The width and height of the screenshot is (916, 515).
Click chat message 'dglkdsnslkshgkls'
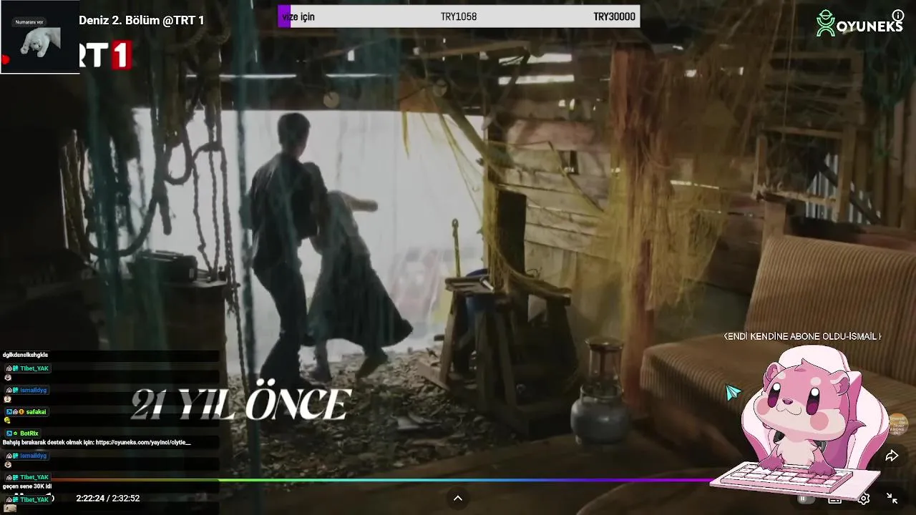tap(25, 355)
